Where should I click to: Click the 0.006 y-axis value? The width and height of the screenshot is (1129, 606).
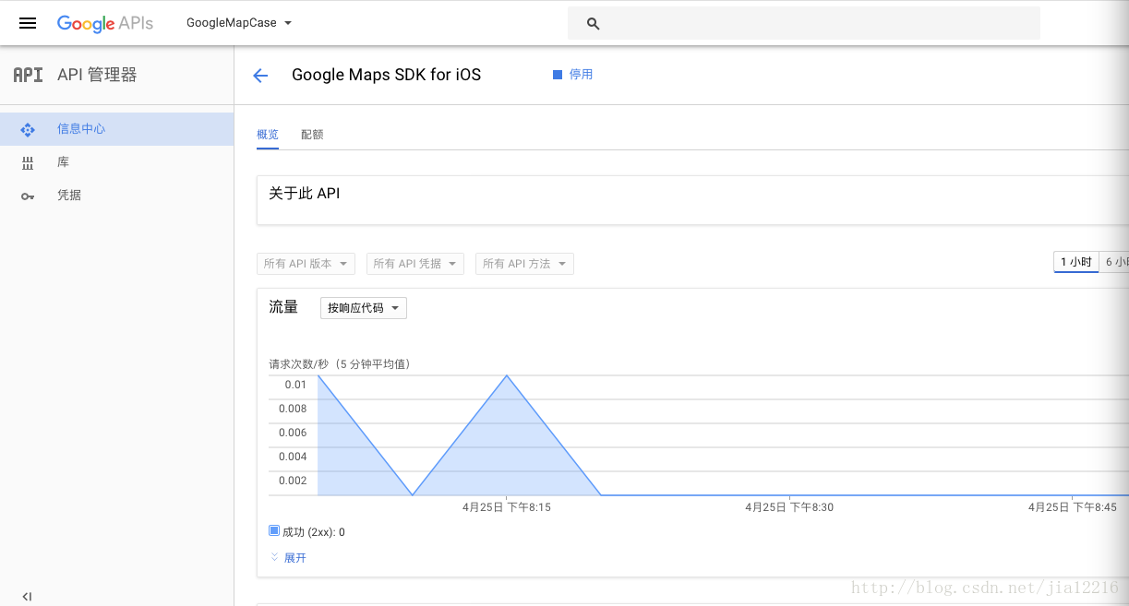click(x=293, y=433)
